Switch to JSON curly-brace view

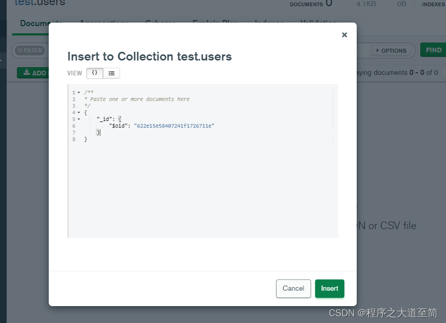point(94,73)
